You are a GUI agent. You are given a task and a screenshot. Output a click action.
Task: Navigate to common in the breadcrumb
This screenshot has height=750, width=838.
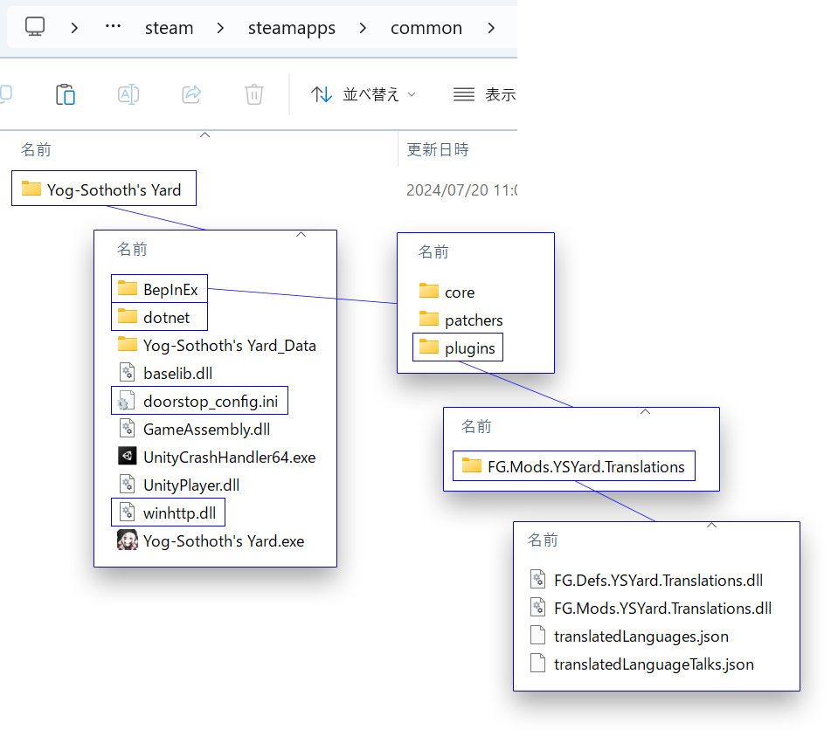[426, 28]
